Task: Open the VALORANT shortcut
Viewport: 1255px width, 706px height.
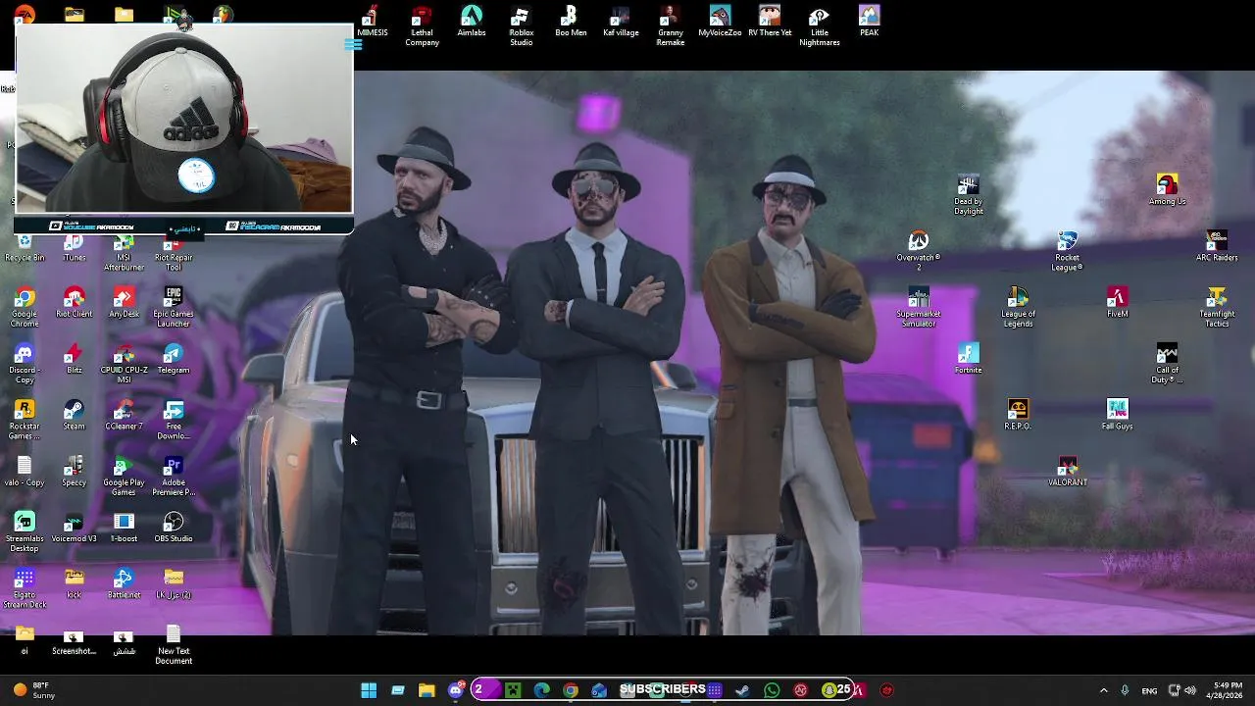Action: 1067,471
